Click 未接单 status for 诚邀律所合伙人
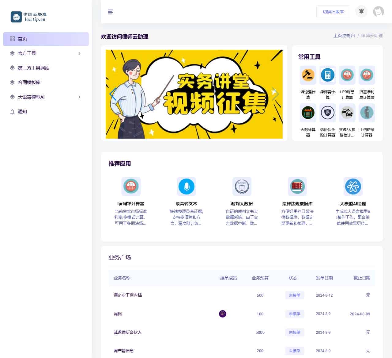Viewport: 392px width, 358px height. coord(295,332)
